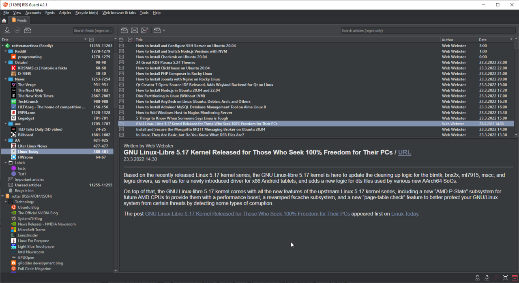Open the Recycle bin(s) menu
The image size is (519, 283).
87,13
